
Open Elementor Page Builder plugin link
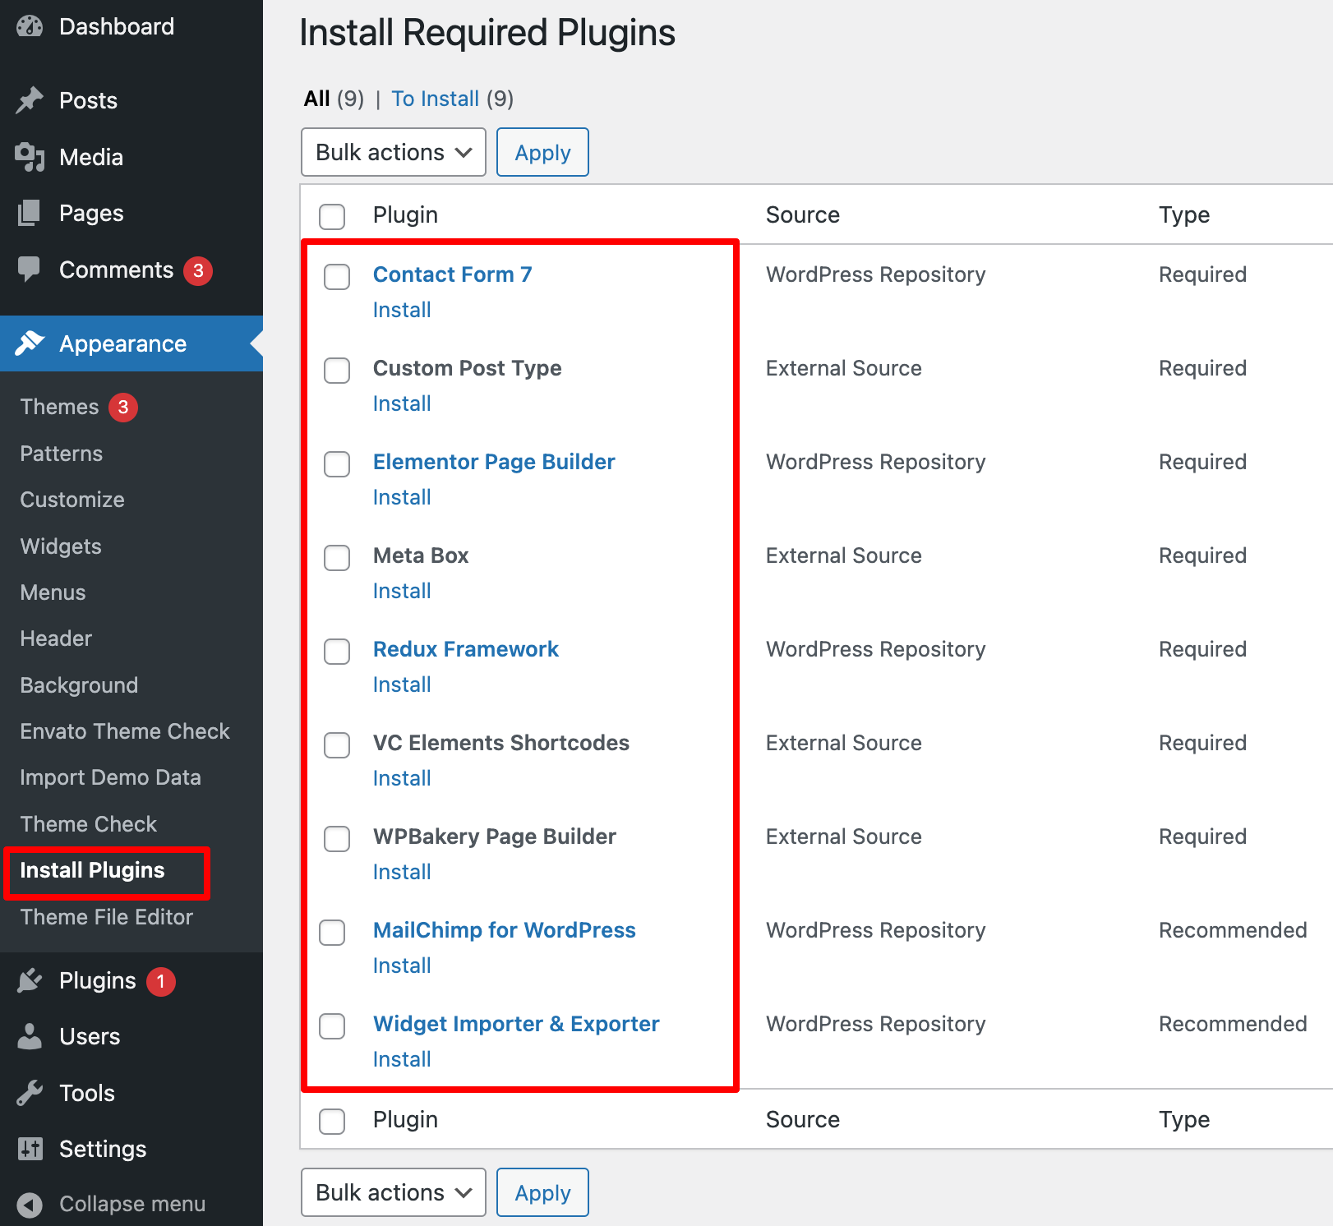pyautogui.click(x=494, y=462)
